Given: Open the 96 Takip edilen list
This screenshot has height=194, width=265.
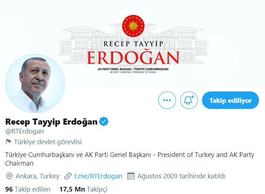Looking at the screenshot, I should (28, 189).
